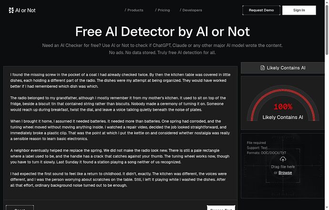This screenshot has width=329, height=210.
Task: Click the Request Demo button
Action: [x=261, y=10]
